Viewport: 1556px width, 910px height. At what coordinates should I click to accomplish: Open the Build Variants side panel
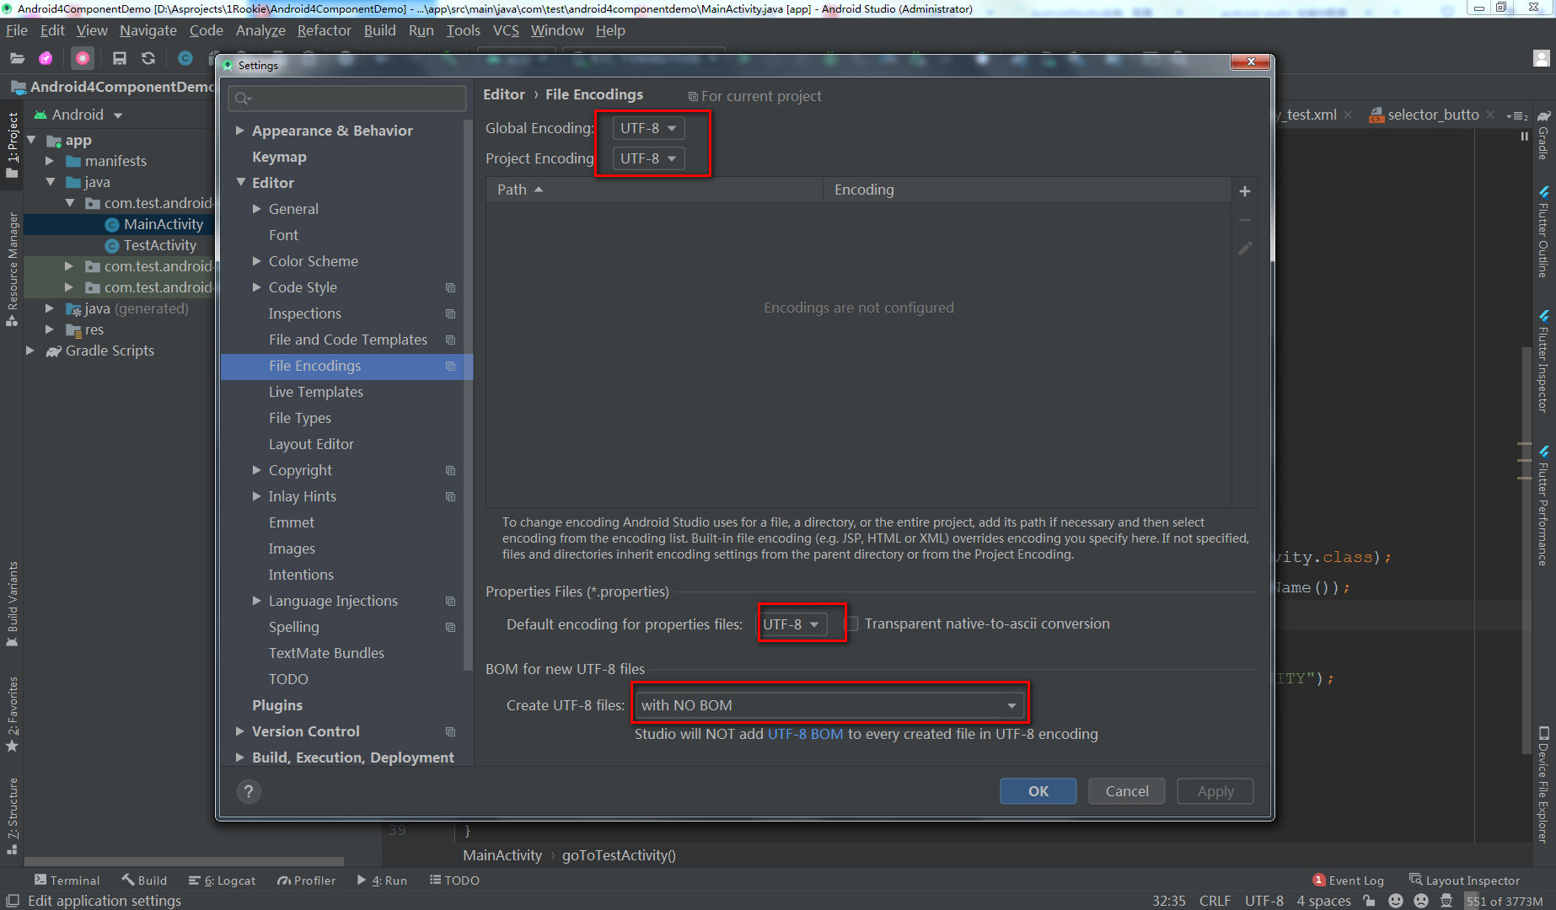(12, 603)
